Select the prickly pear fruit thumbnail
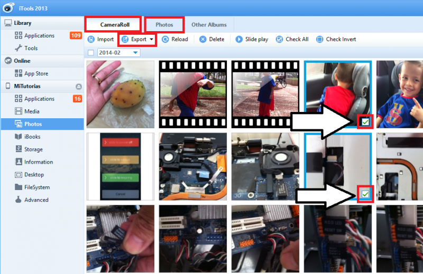This screenshot has height=274, width=423. click(x=120, y=94)
